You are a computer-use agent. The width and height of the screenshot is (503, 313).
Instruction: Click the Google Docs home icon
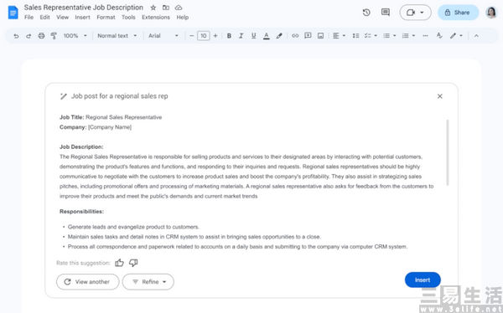13,13
